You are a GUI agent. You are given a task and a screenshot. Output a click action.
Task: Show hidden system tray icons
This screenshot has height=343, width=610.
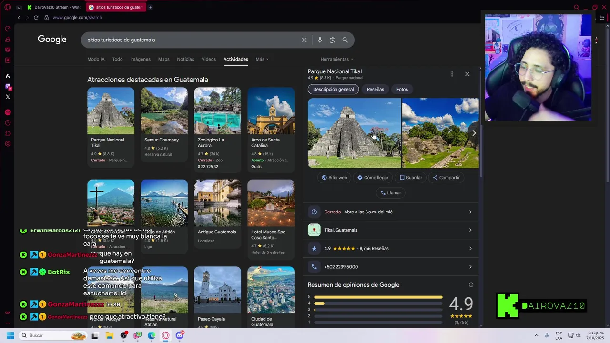coord(536,335)
